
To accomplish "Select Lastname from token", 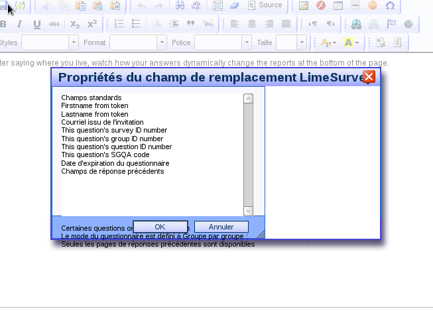I will click(x=95, y=114).
